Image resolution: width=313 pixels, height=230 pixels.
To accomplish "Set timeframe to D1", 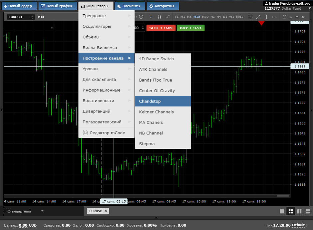I will click(225, 17).
